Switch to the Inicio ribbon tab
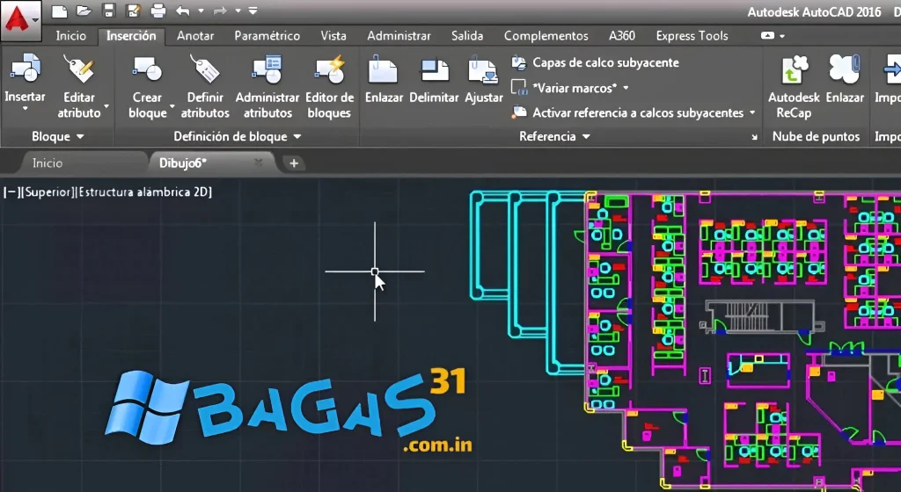 [x=70, y=35]
